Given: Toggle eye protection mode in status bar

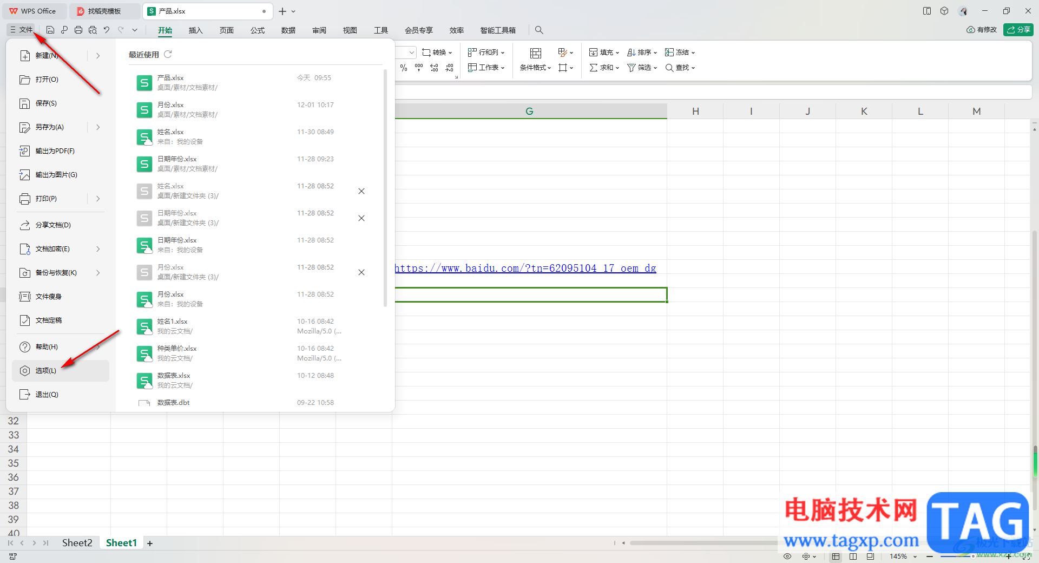Looking at the screenshot, I should 787,556.
